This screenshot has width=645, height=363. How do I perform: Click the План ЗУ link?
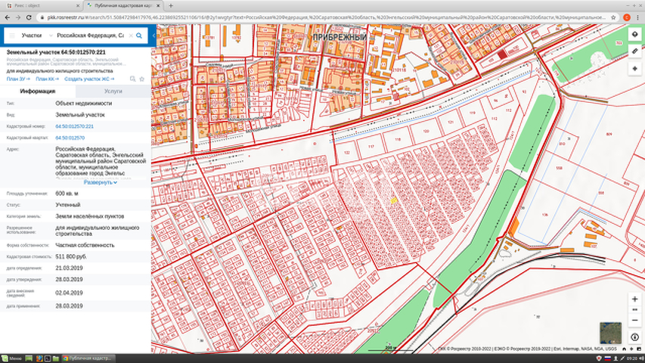click(x=17, y=79)
